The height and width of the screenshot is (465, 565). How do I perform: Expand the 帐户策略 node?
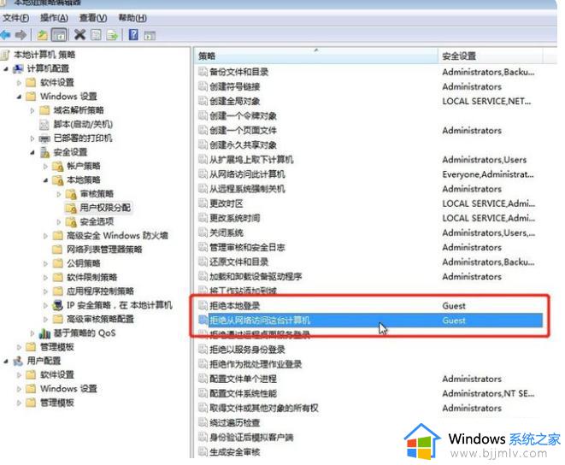45,166
